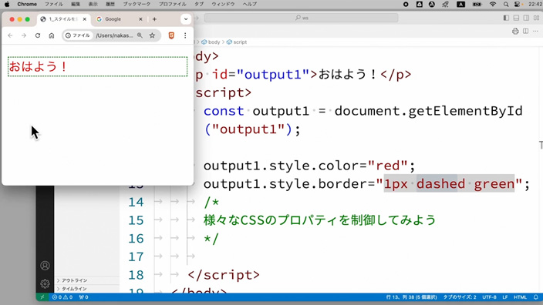Click the おはよう！ paragraph in the page
This screenshot has height=305, width=543.
98,66
